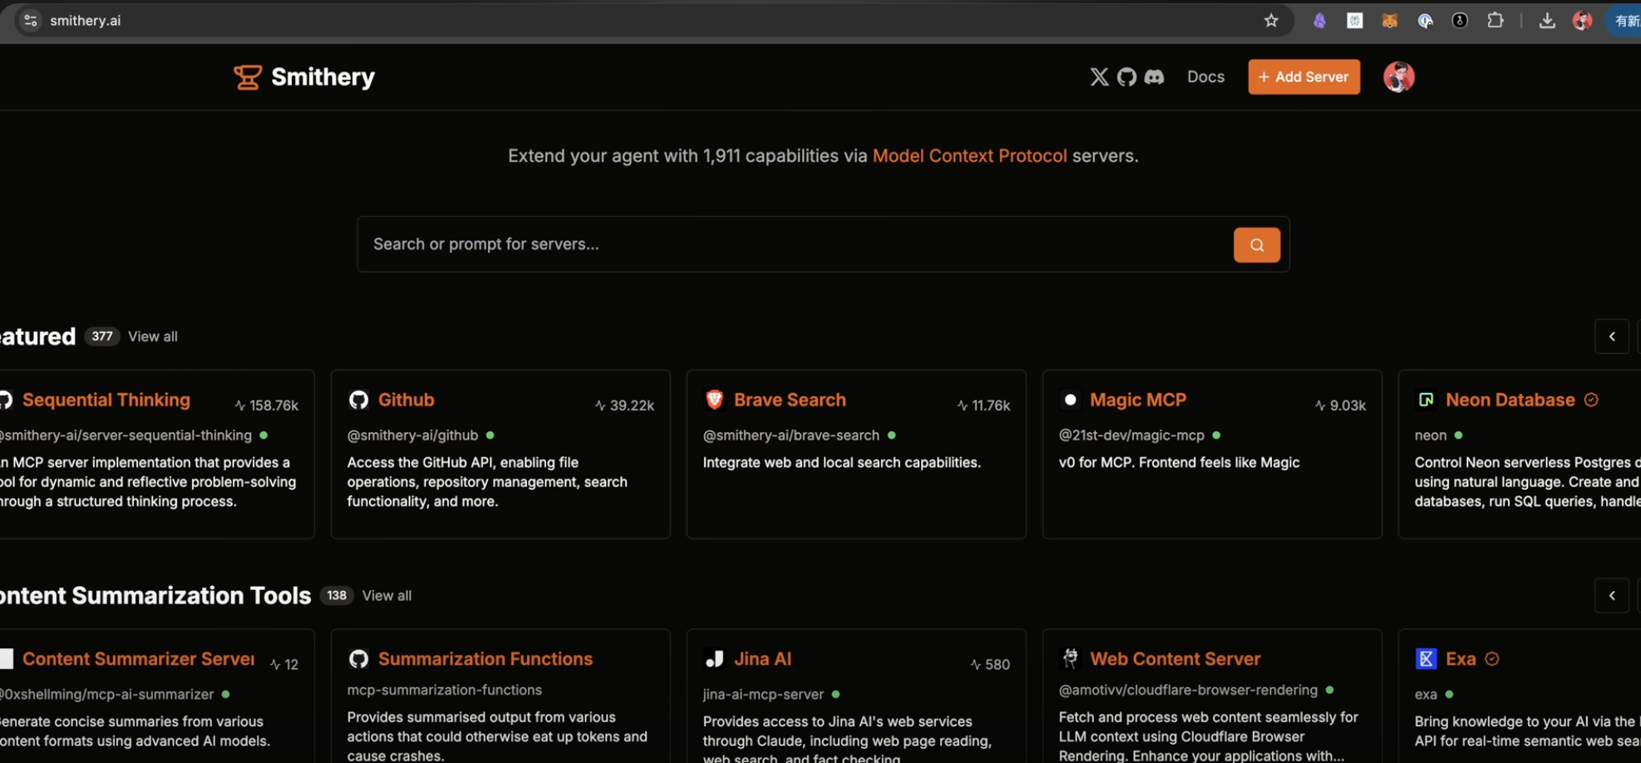The image size is (1641, 763).
Task: Click the Add Server button
Action: click(1303, 77)
